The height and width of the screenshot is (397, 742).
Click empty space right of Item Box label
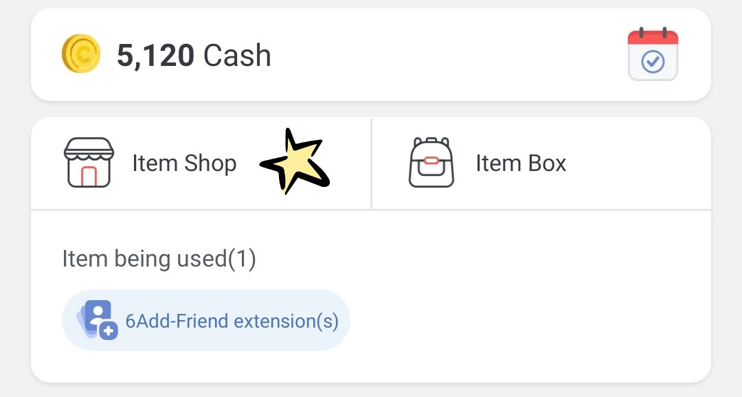click(632, 163)
